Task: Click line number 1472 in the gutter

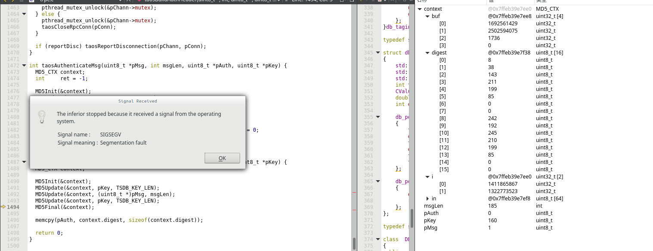Action: point(13,66)
